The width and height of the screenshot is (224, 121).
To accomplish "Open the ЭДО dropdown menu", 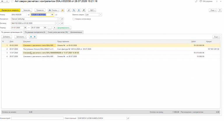I will click(x=92, y=10).
